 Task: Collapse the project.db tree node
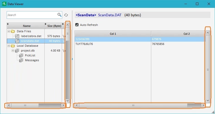[13, 51]
